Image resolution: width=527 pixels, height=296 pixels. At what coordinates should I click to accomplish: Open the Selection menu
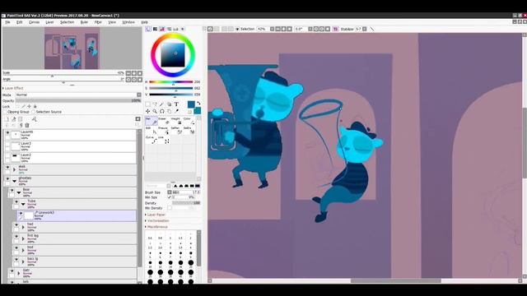[67, 22]
